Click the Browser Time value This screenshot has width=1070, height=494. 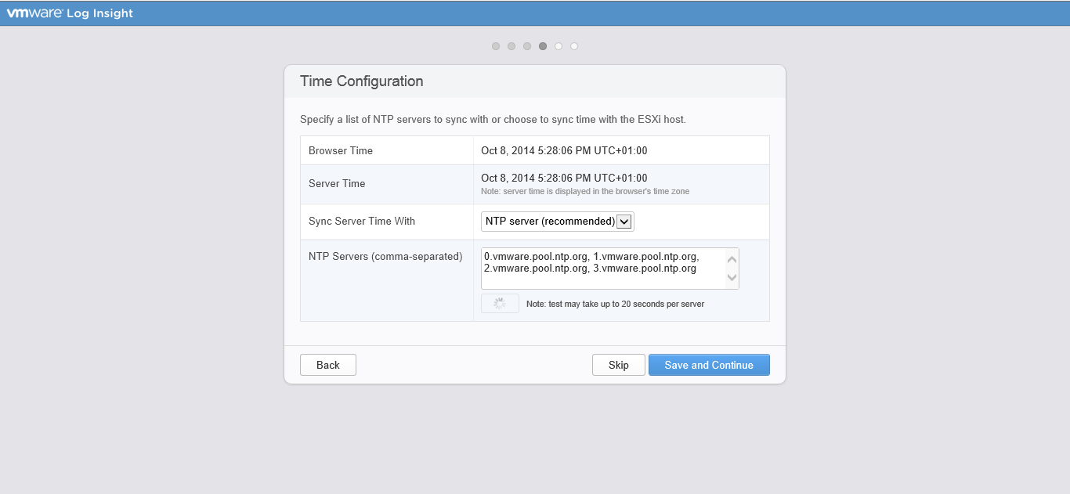click(x=563, y=151)
